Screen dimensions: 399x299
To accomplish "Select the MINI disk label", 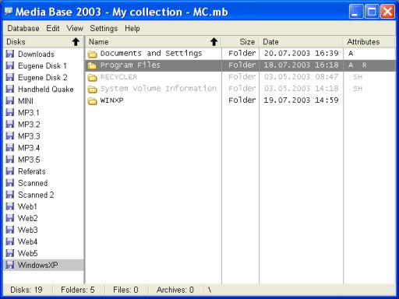I will [26, 100].
